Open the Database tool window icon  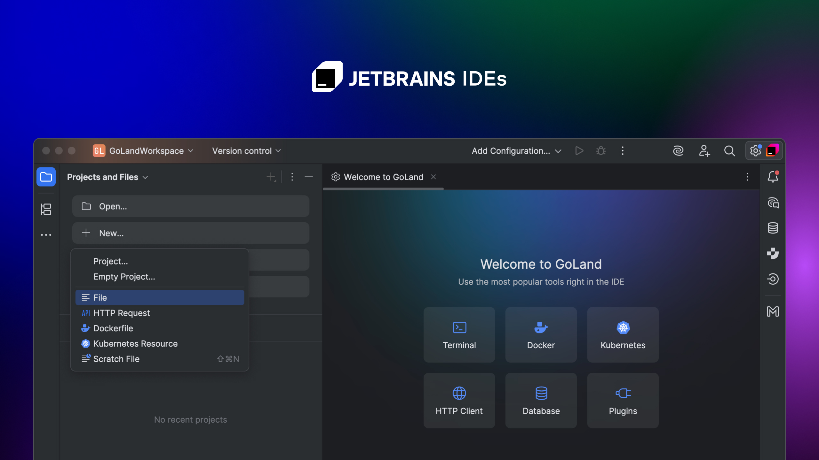(x=773, y=228)
